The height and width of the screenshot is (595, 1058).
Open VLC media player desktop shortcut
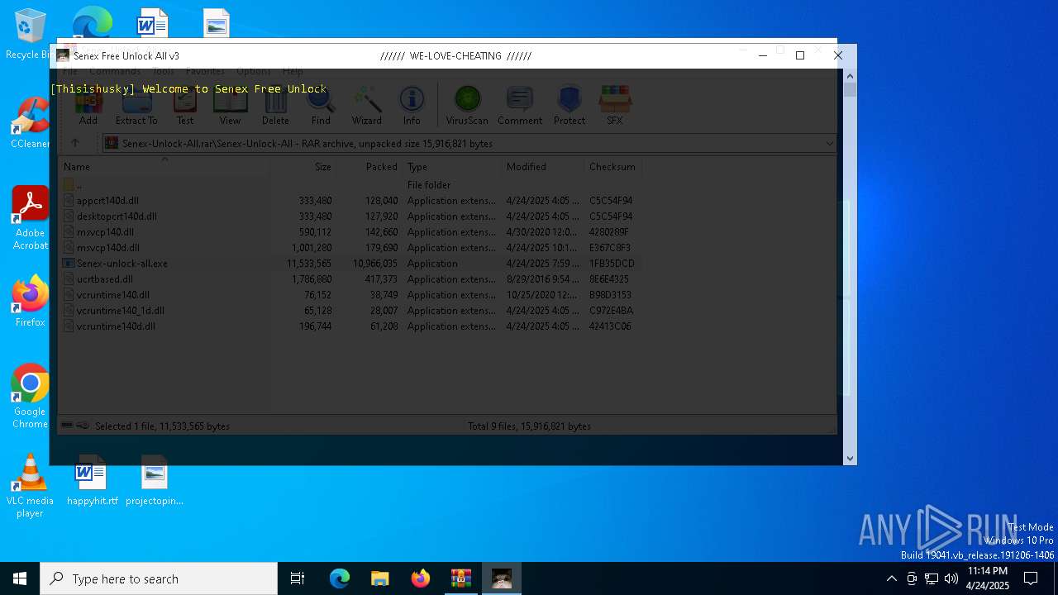coord(30,486)
